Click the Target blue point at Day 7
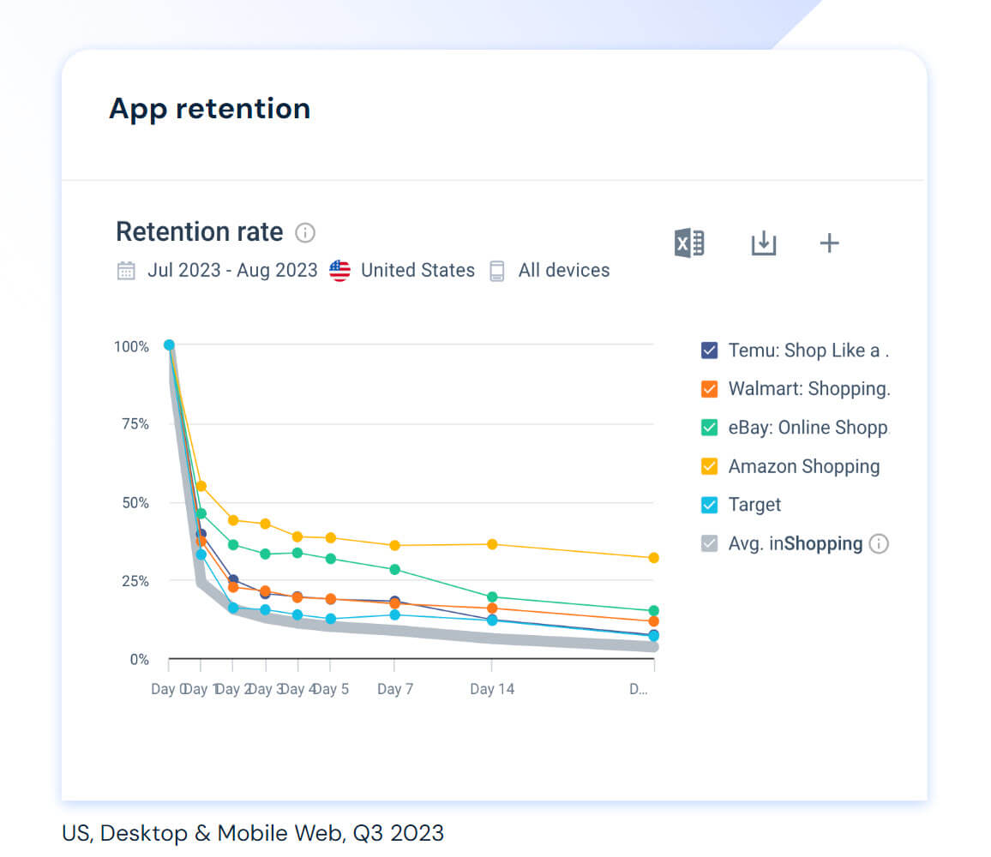 pos(395,615)
